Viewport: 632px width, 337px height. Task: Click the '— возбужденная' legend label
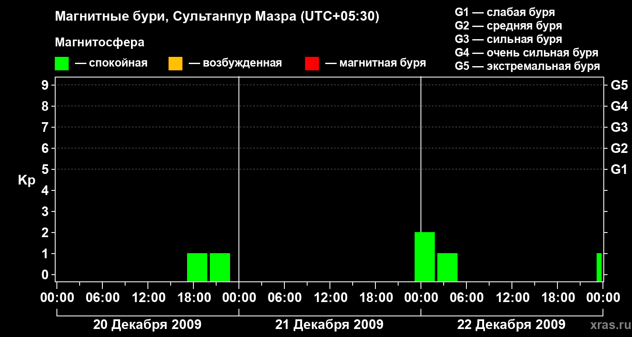[235, 63]
